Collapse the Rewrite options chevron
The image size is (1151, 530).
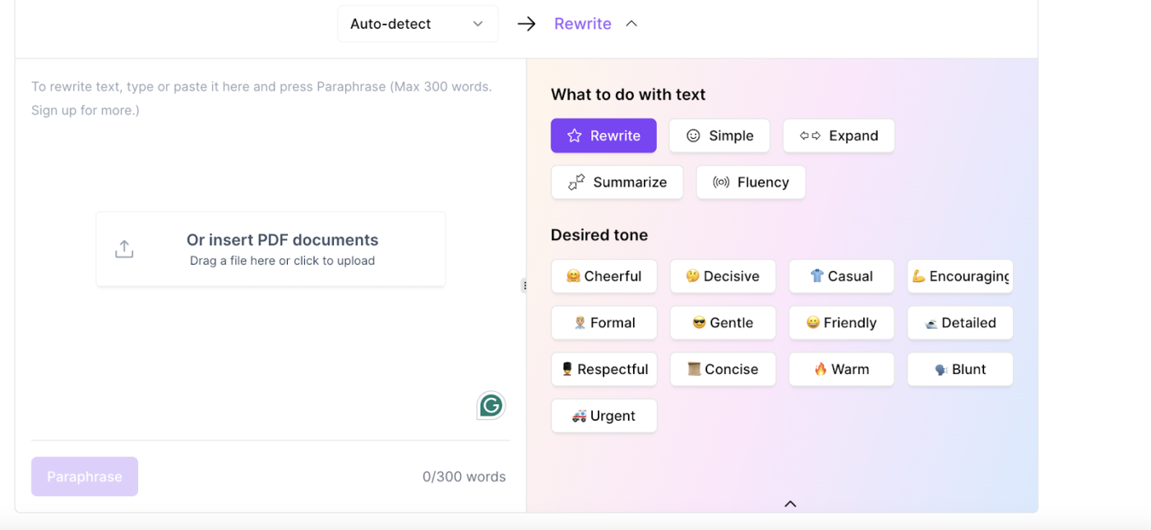(631, 24)
